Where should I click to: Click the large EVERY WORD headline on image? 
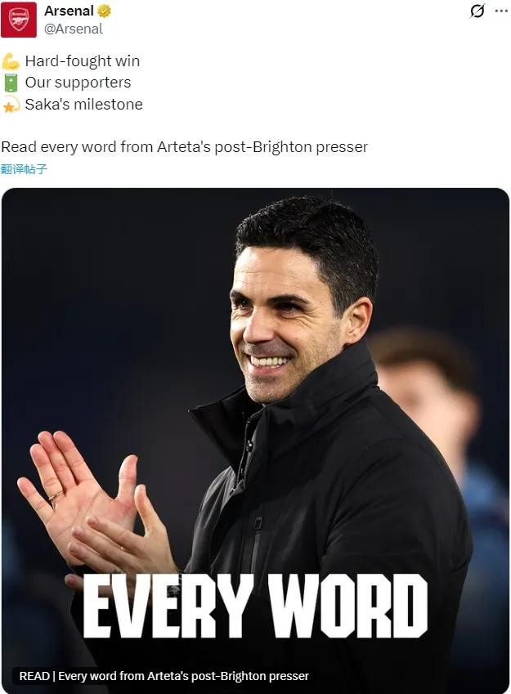click(255, 606)
